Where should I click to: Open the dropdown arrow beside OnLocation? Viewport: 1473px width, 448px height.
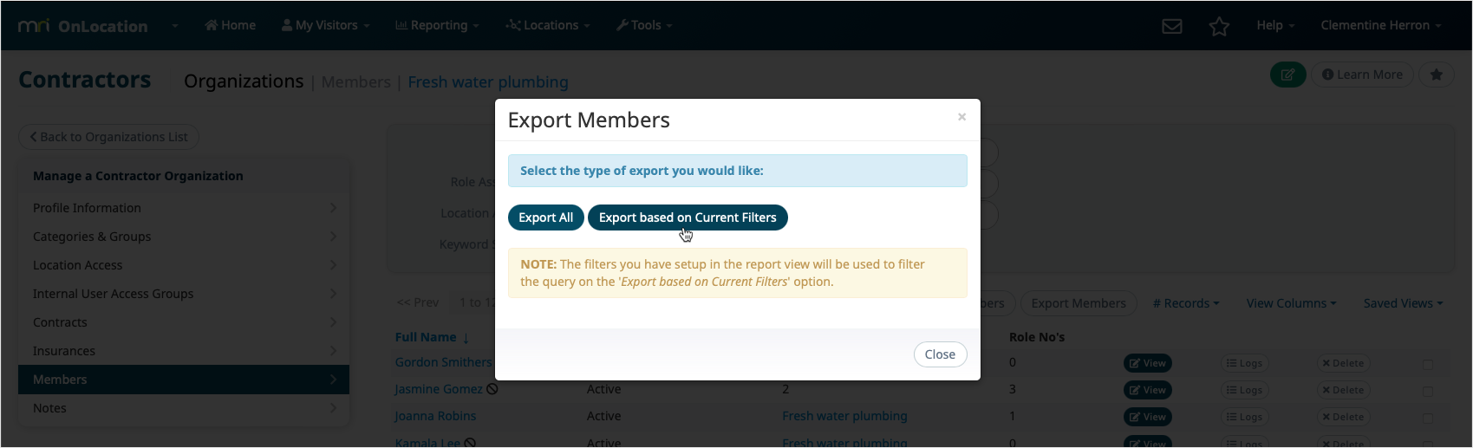(175, 26)
